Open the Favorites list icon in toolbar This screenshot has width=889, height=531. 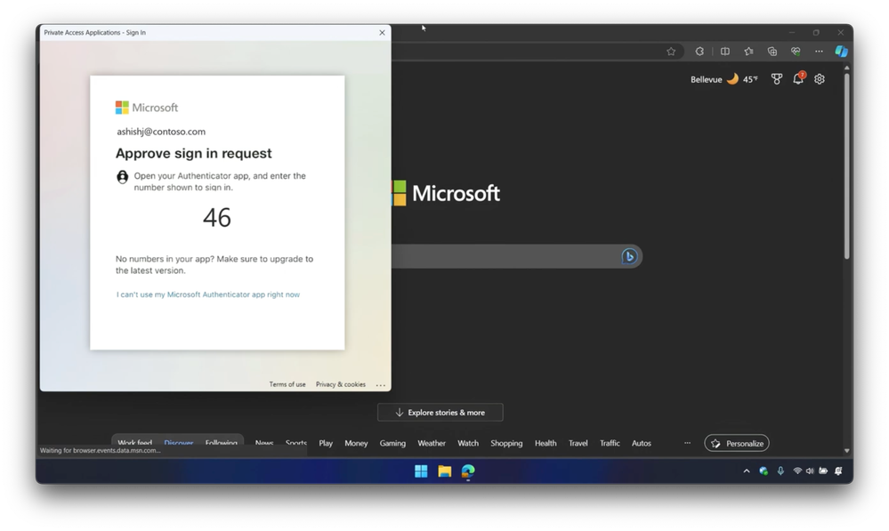748,52
